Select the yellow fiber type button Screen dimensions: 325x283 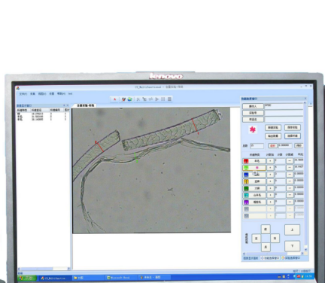254,181
